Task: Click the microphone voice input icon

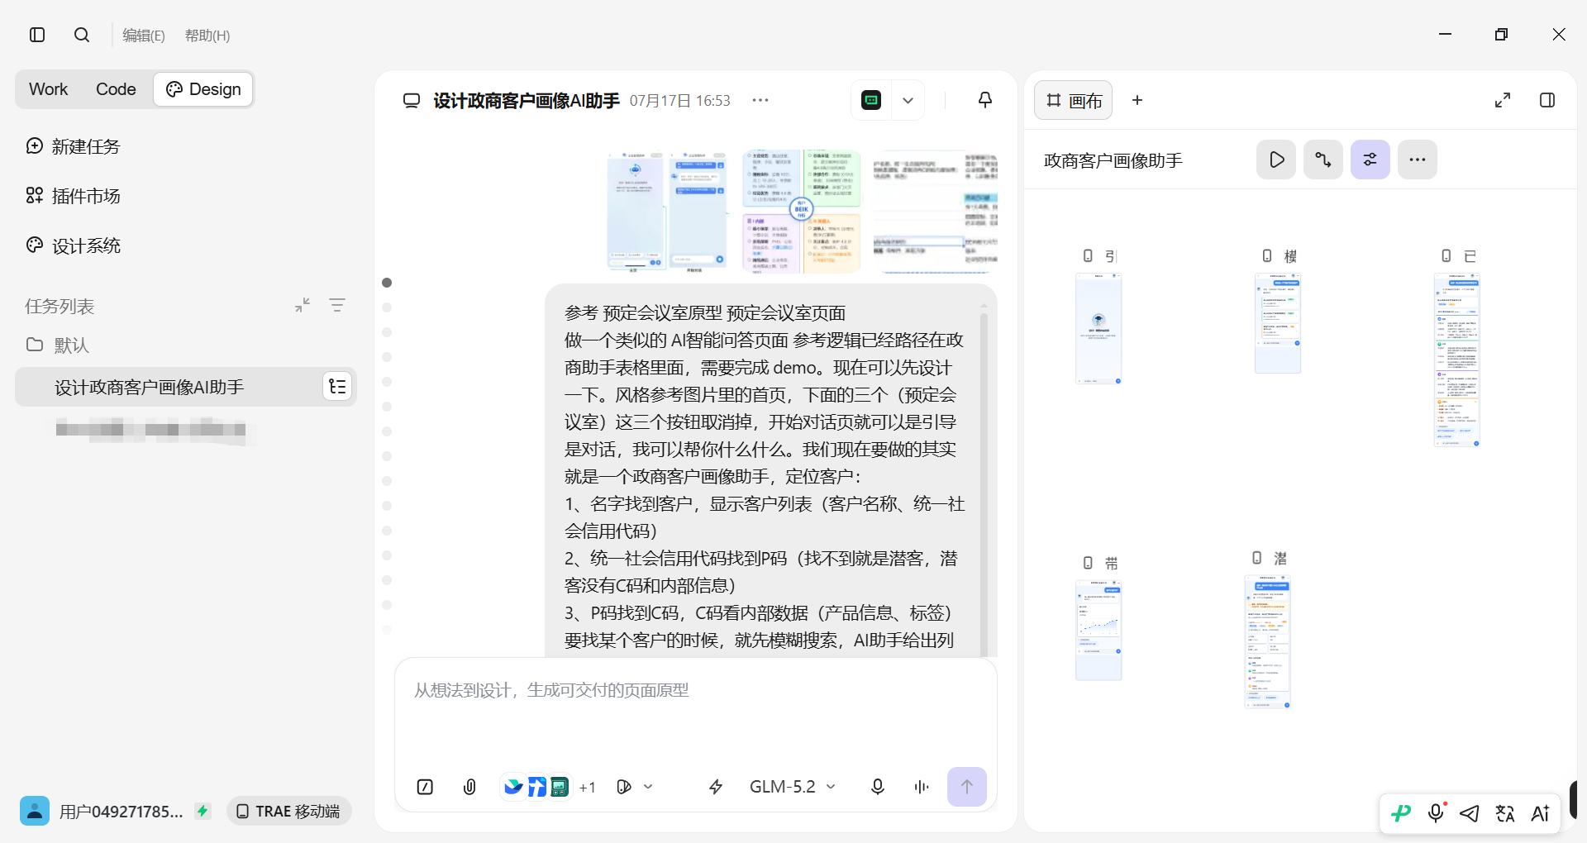Action: coord(878,787)
